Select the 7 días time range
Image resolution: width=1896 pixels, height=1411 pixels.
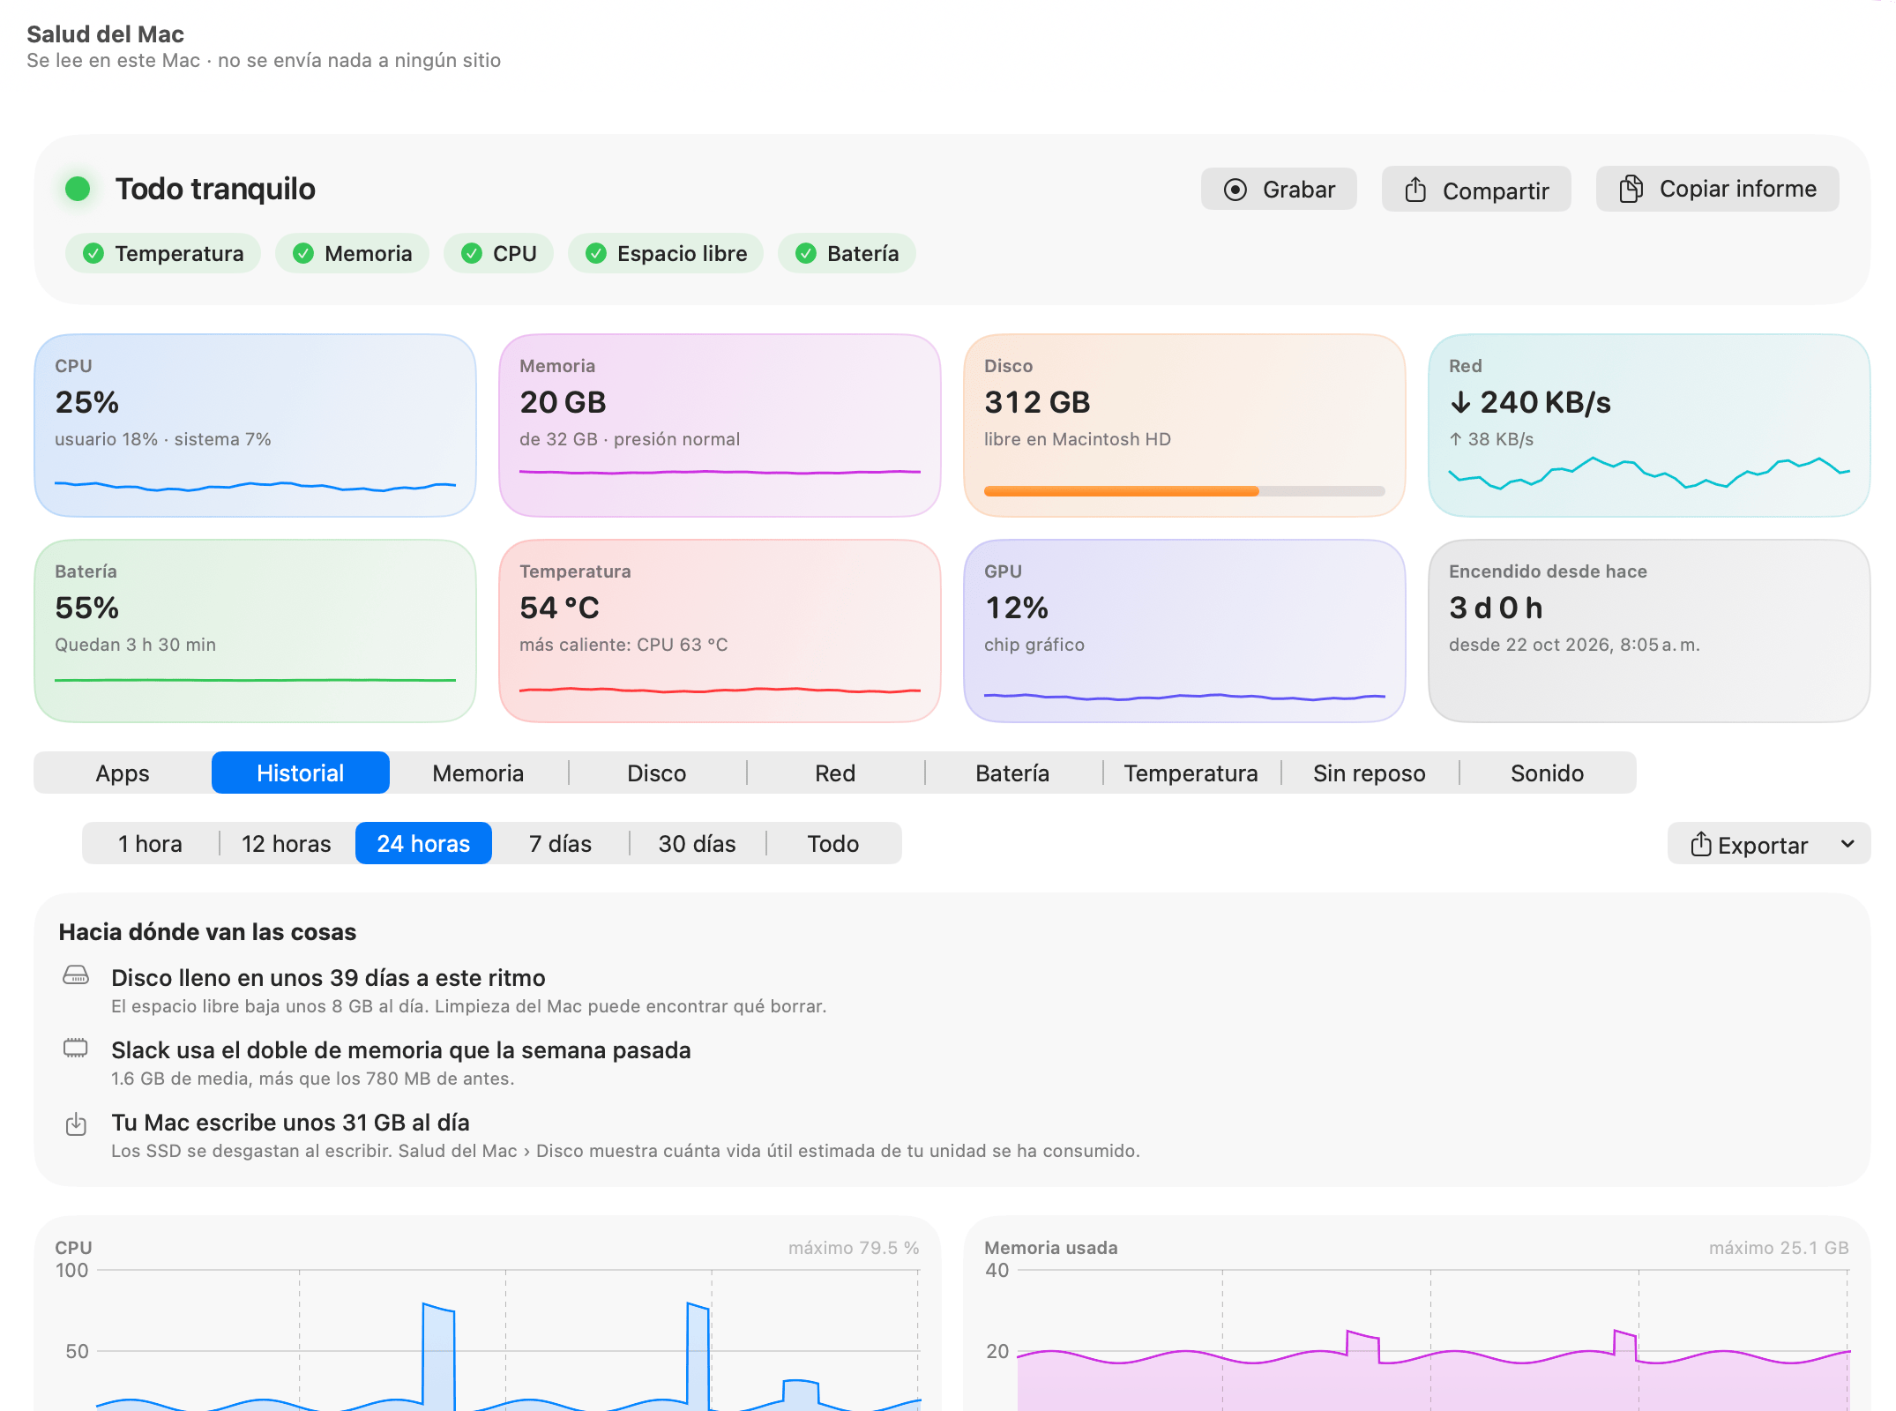(560, 844)
